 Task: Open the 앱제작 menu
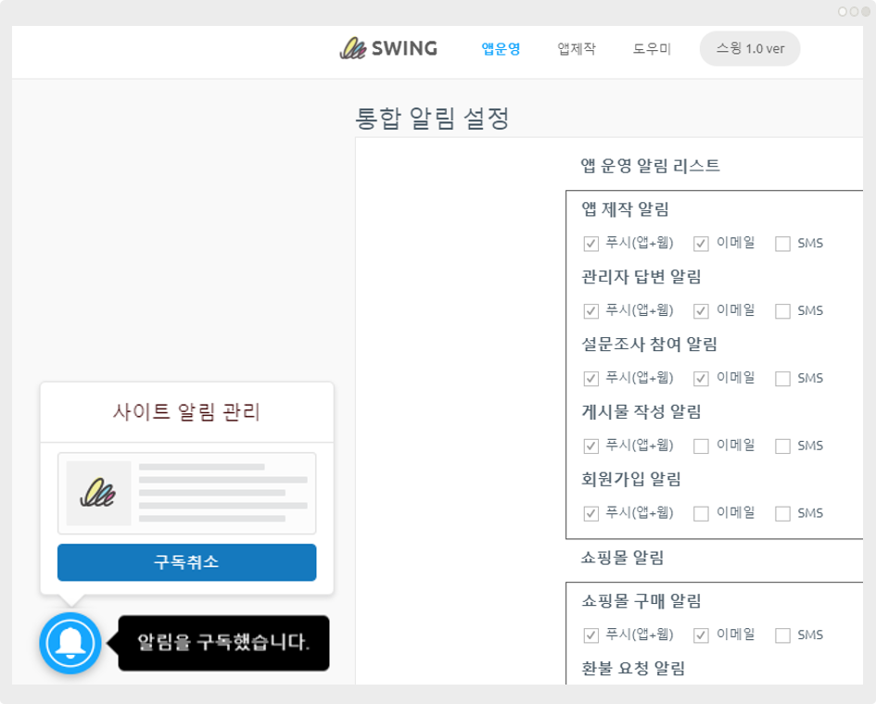tap(577, 49)
